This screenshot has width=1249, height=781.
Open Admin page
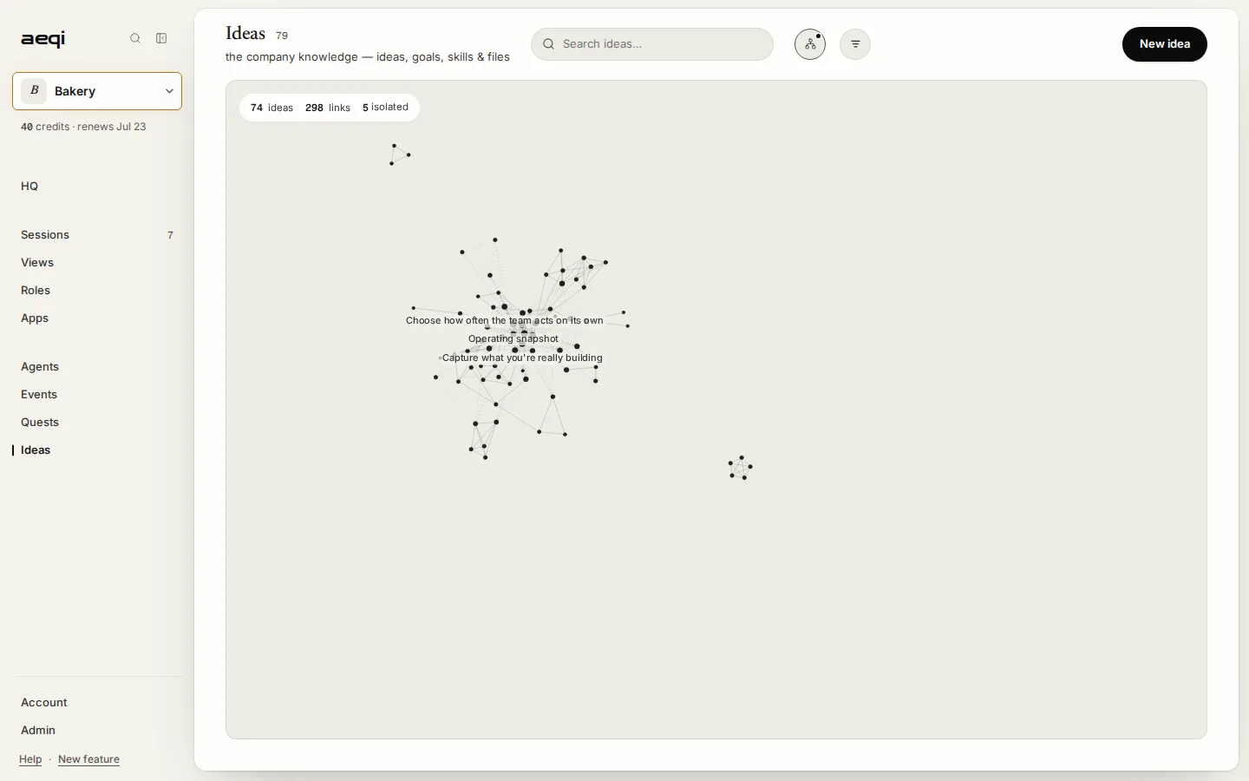click(x=38, y=730)
